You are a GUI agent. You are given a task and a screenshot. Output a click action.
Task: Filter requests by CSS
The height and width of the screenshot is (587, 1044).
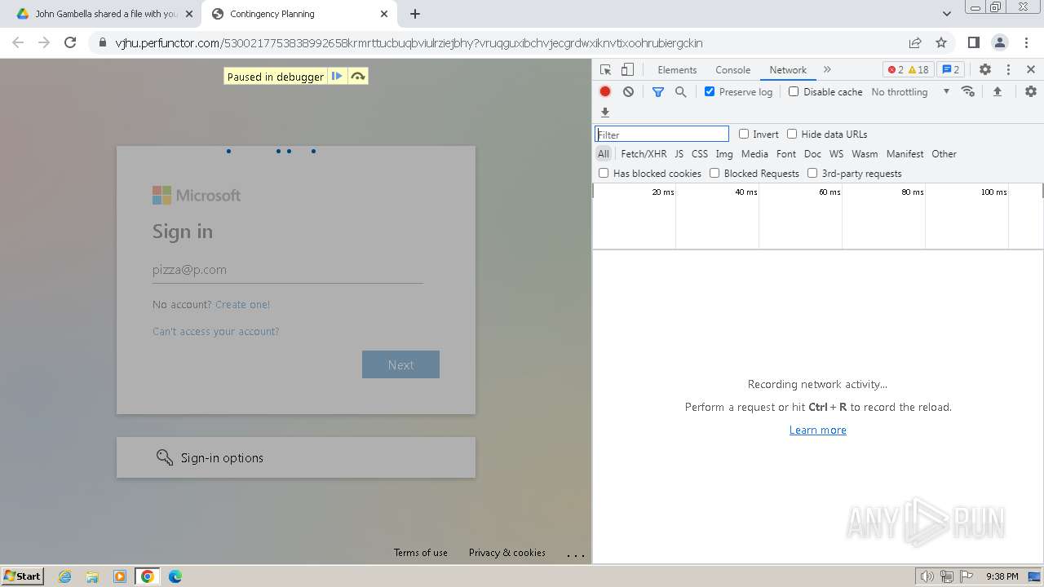coord(700,154)
